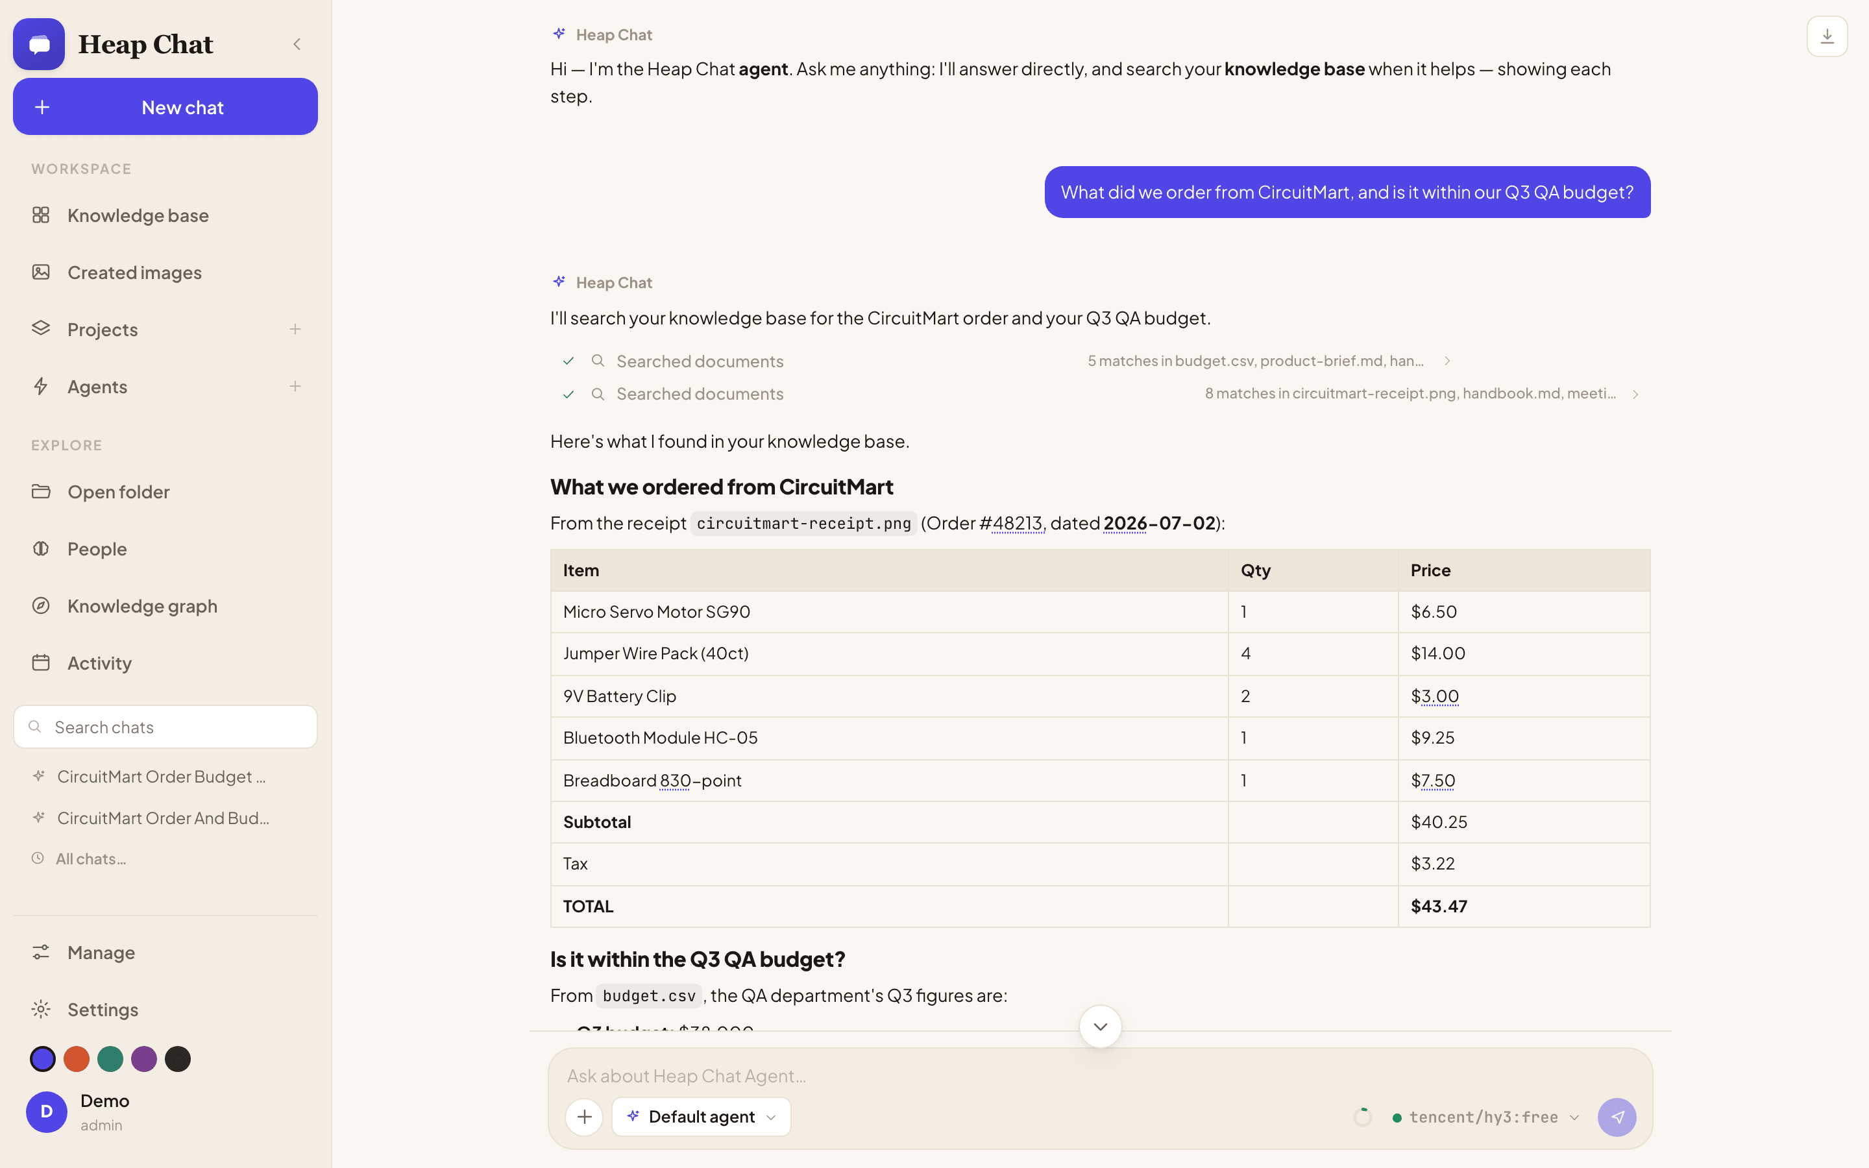Click the order number 48213
1869x1168 pixels.
click(x=1017, y=523)
